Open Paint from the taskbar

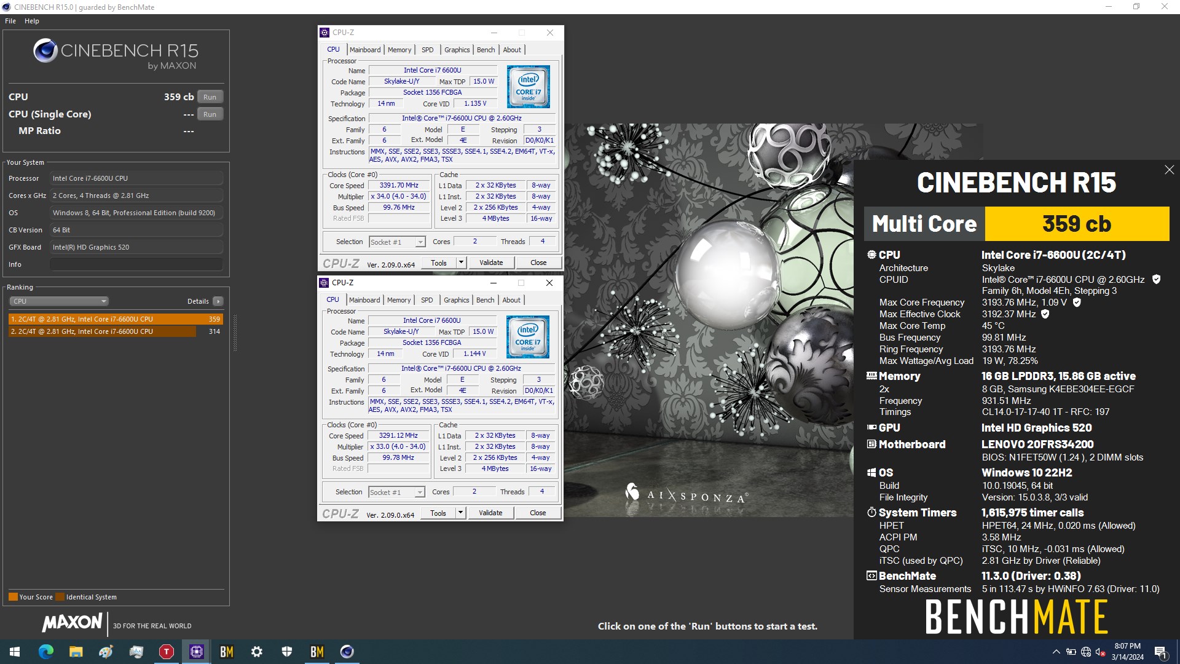pyautogui.click(x=106, y=652)
